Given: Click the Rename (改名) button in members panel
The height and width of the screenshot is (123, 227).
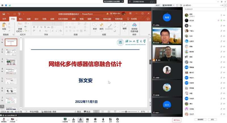Looking at the screenshot, I should pos(212,119).
